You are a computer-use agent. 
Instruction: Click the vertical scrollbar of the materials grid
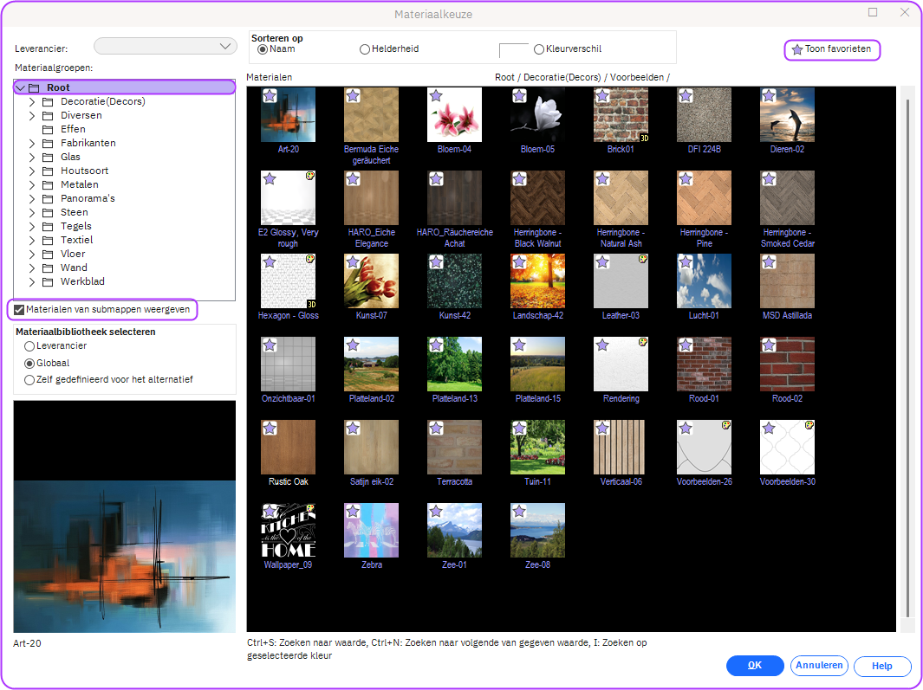coord(907,346)
